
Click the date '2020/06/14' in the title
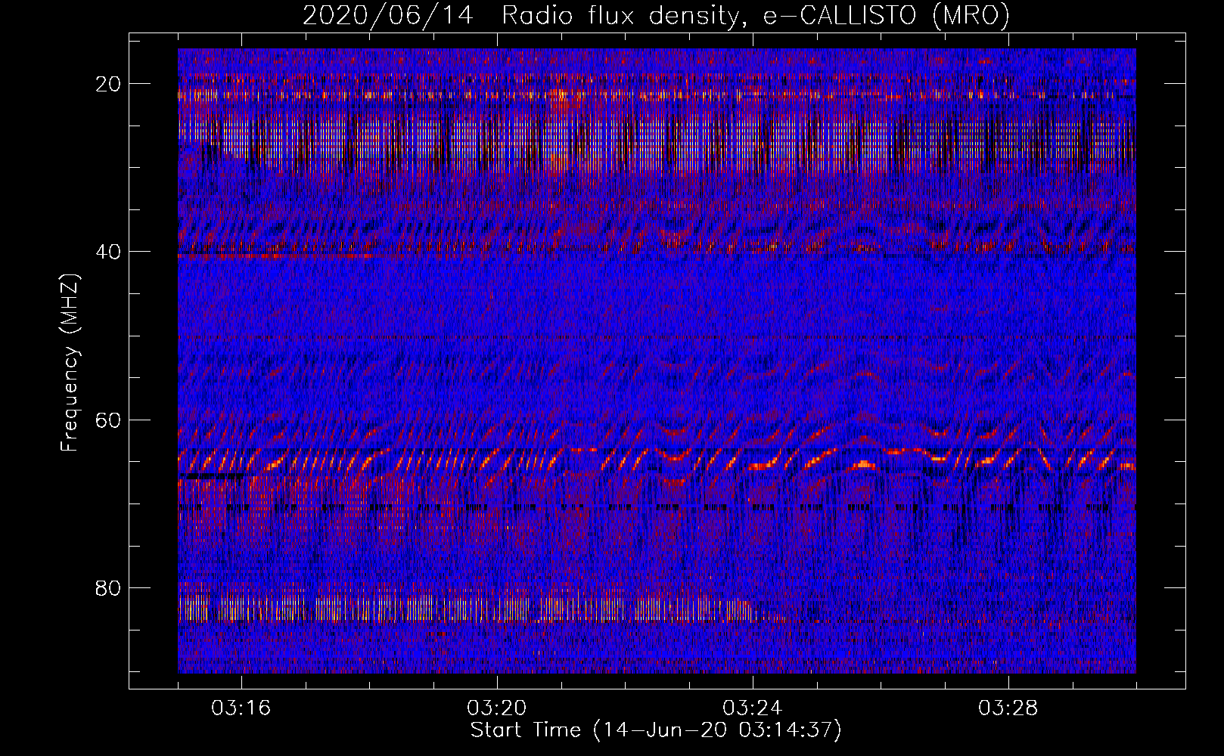(388, 15)
